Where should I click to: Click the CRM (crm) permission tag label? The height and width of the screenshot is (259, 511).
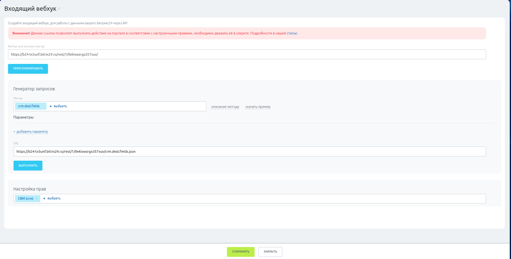[26, 199]
